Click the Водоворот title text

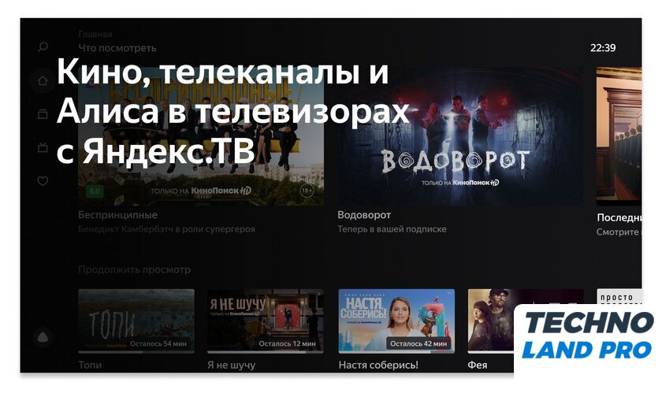[364, 215]
